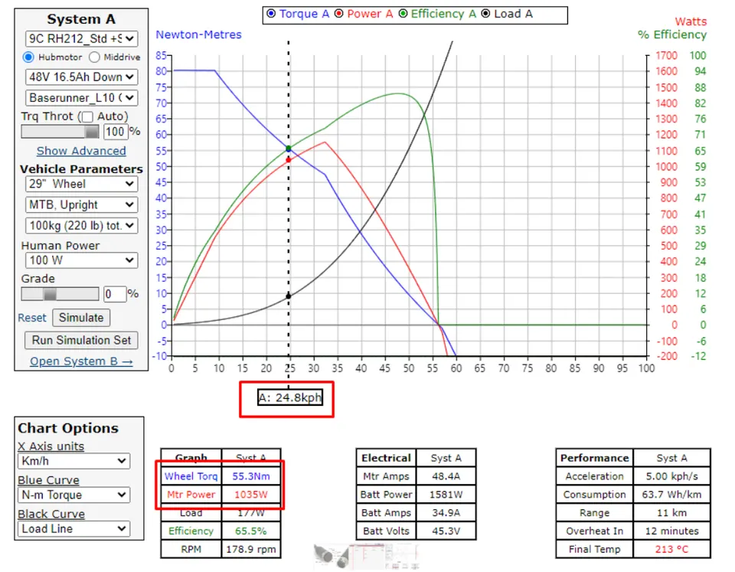The image size is (735, 572).
Task: Click the Reset link
Action: tap(32, 318)
